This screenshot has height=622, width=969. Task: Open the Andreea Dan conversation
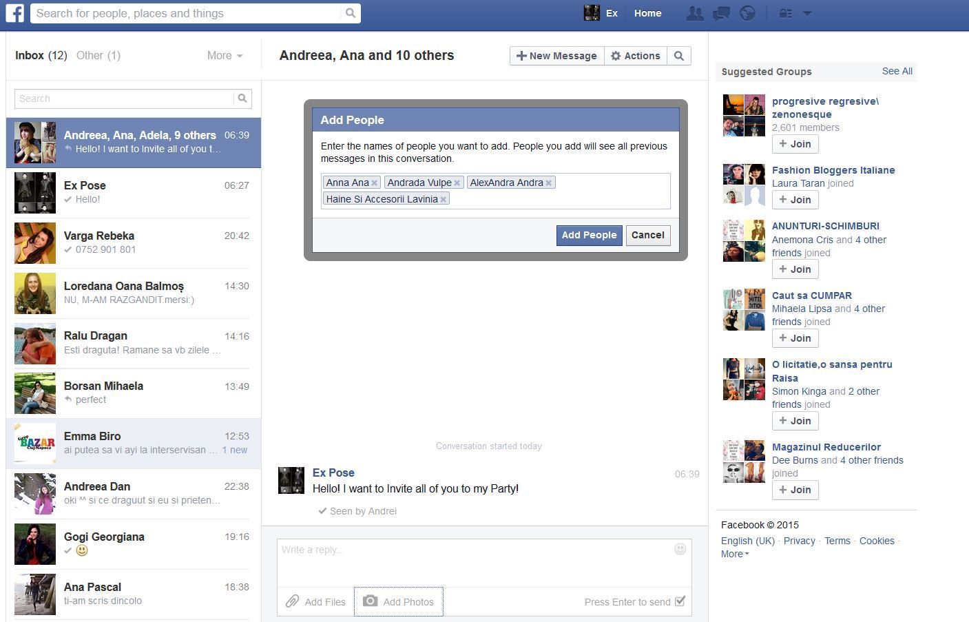click(x=134, y=495)
